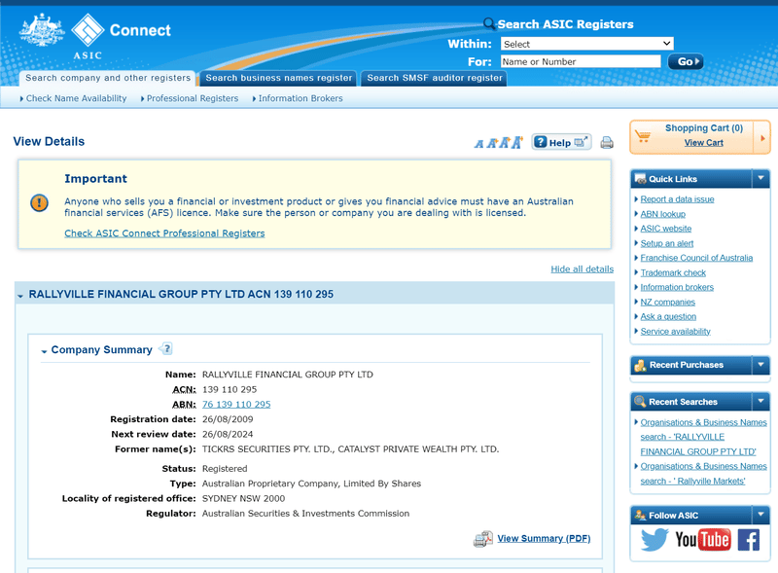Click Quick Links header icon
Screen dimensions: 778x573
(x=640, y=179)
